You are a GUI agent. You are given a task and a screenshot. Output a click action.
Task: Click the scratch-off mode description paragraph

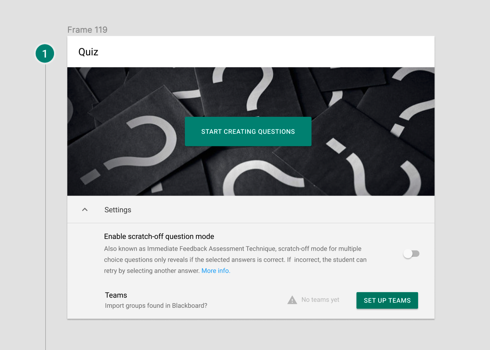[x=235, y=260]
